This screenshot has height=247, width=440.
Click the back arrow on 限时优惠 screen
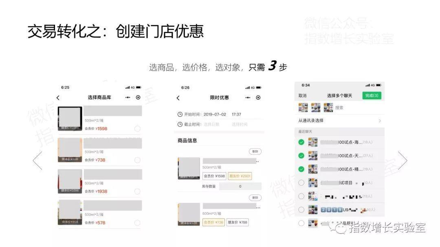[178, 98]
